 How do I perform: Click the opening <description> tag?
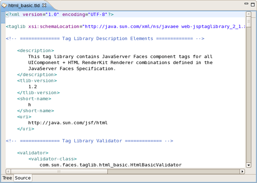(x=35, y=50)
